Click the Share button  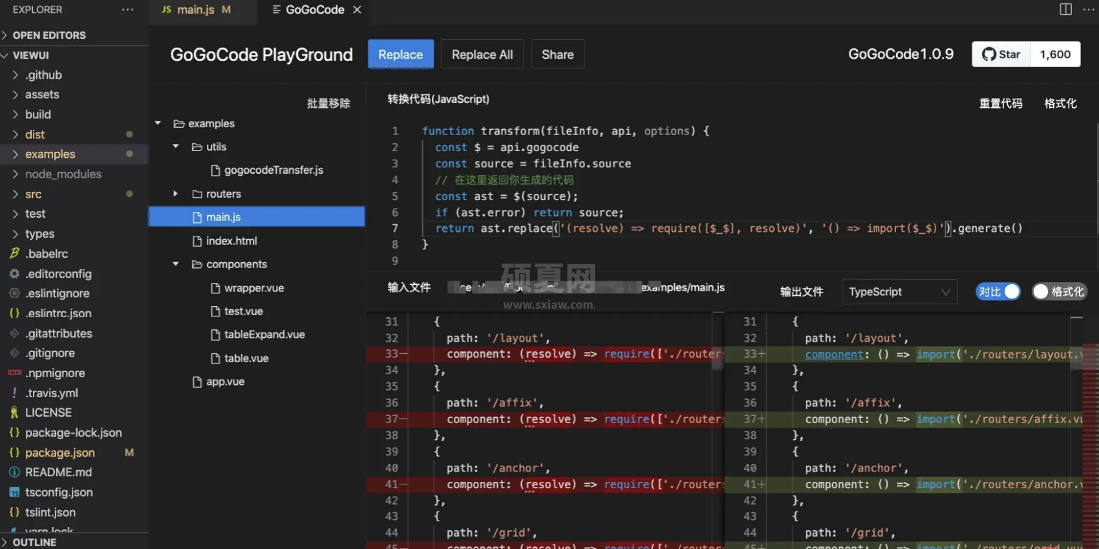point(558,54)
